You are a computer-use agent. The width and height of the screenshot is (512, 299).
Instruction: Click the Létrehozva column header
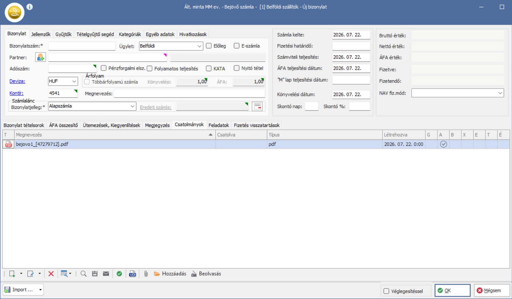(404, 135)
